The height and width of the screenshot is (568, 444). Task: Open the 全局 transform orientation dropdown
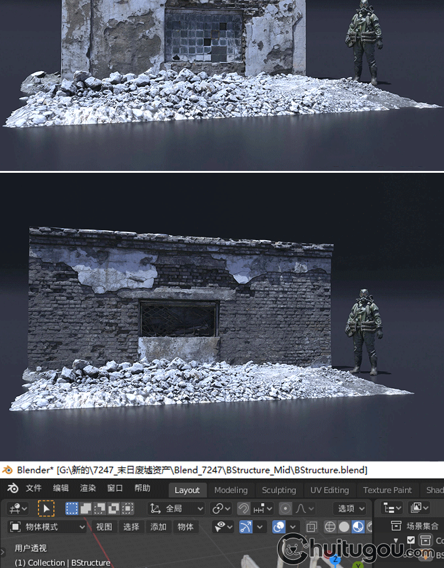[176, 508]
